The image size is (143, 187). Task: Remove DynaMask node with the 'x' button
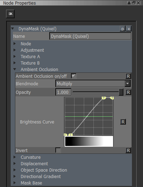click(129, 29)
